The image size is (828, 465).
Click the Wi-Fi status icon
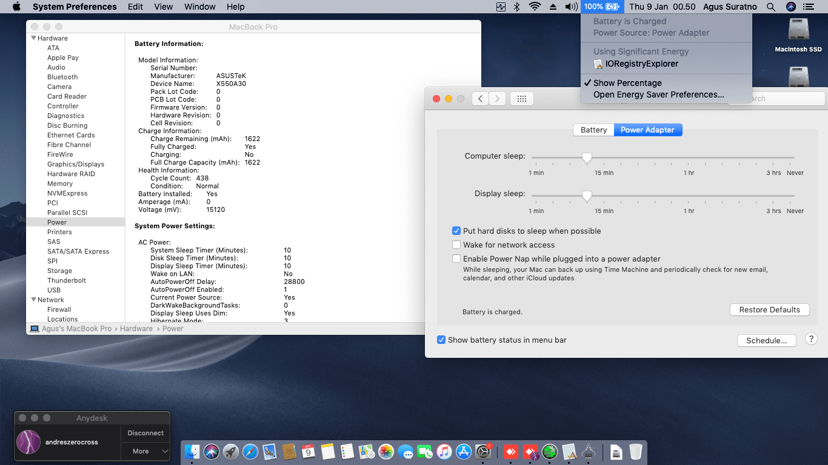[x=534, y=7]
